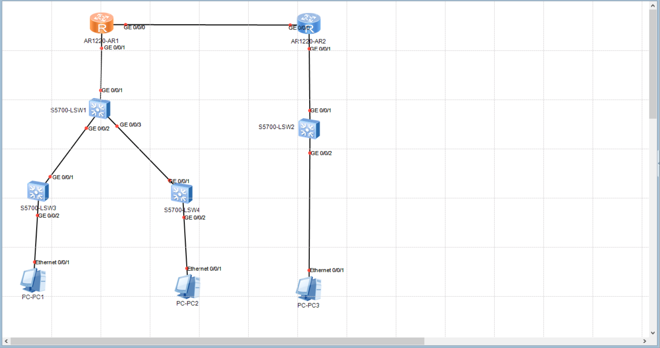This screenshot has width=660, height=348.
Task: Select the S5700-LSW4 switch icon
Action: coord(181,193)
